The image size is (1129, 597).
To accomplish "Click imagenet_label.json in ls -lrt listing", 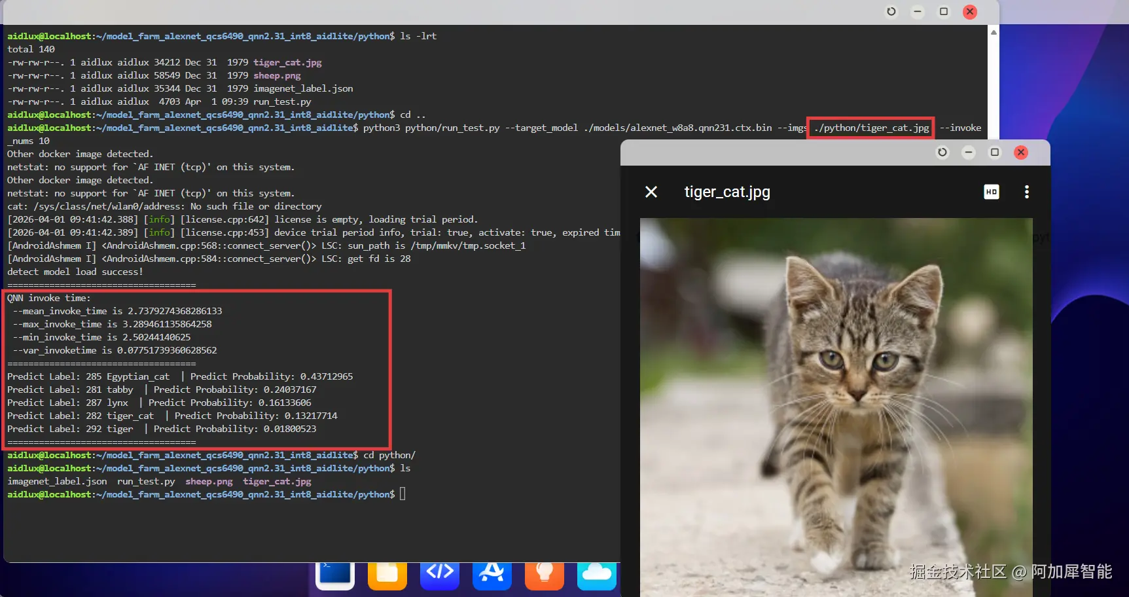I will (x=303, y=88).
